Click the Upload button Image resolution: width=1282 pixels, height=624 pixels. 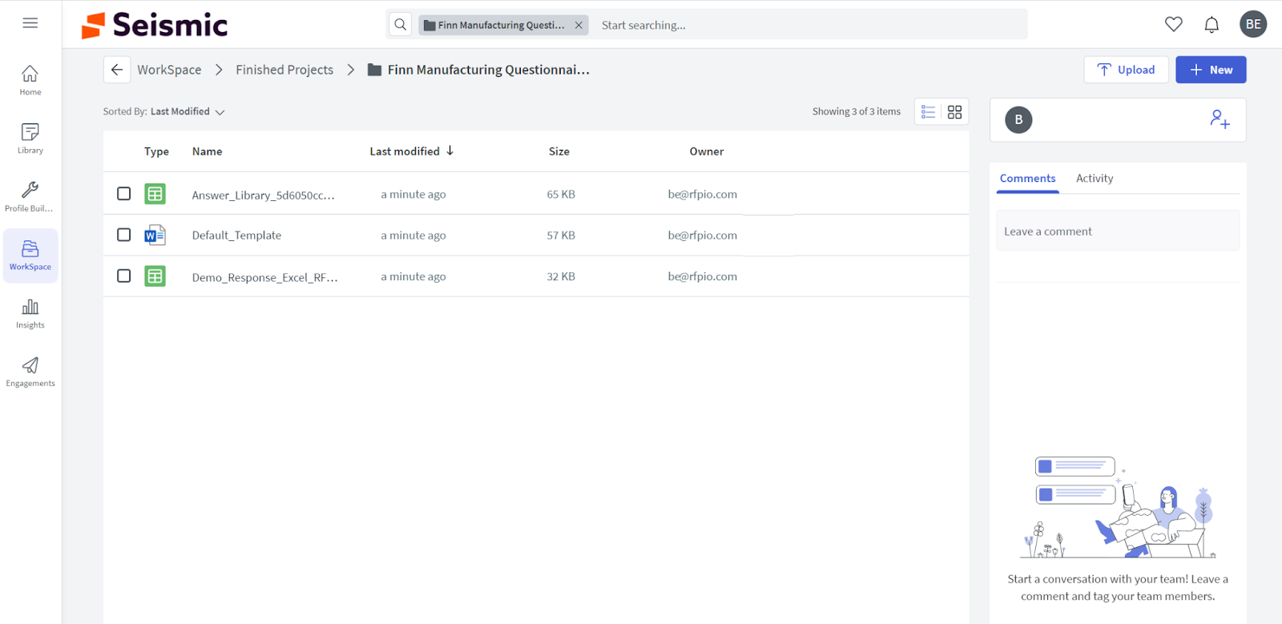[x=1126, y=70]
